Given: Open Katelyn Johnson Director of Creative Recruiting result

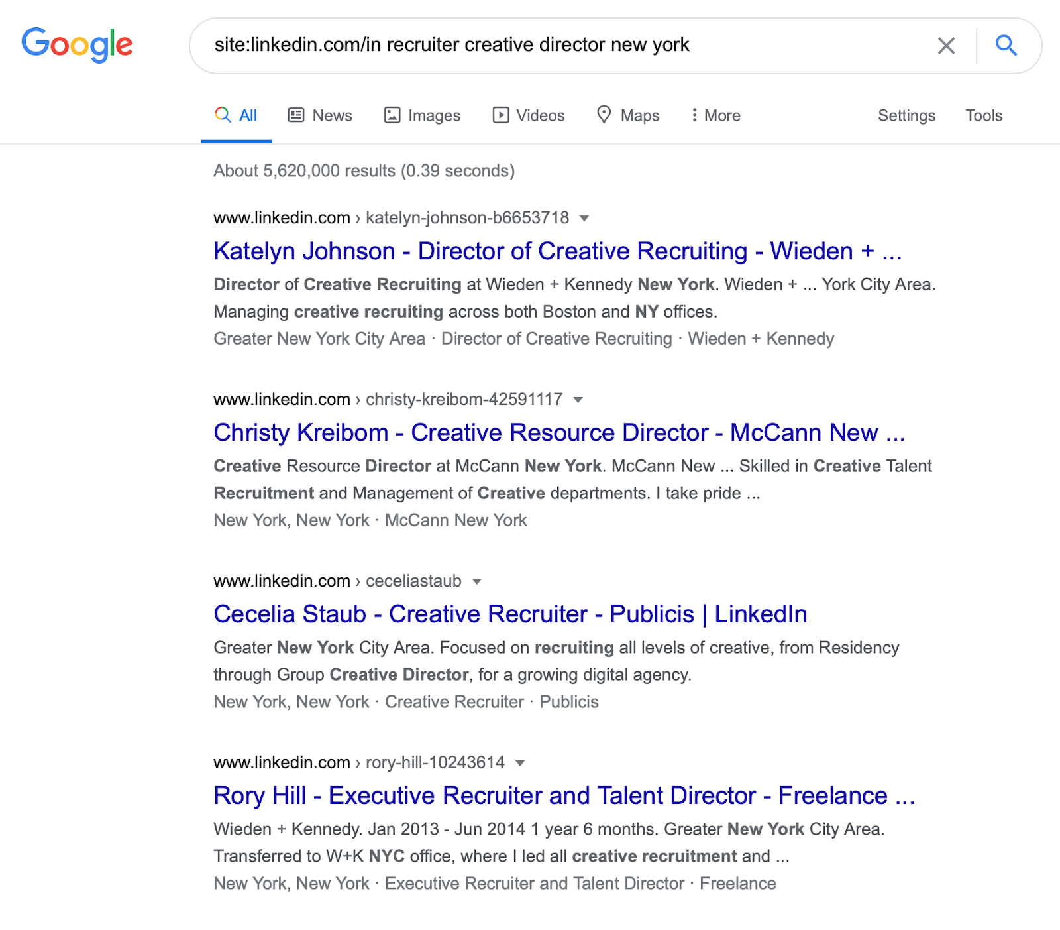Looking at the screenshot, I should pos(558,251).
